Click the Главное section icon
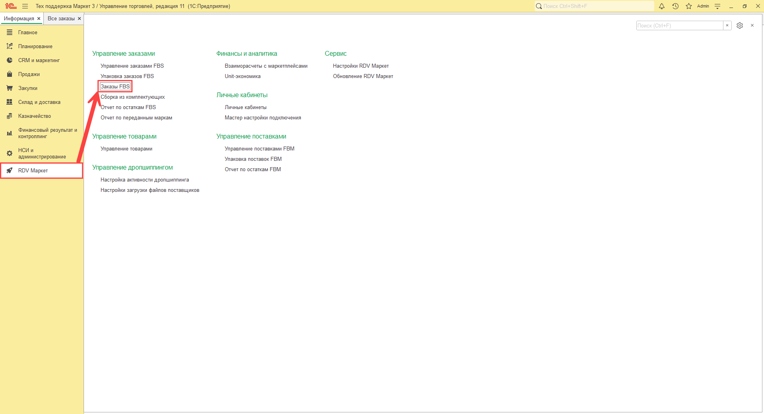This screenshot has width=764, height=414. pos(10,32)
